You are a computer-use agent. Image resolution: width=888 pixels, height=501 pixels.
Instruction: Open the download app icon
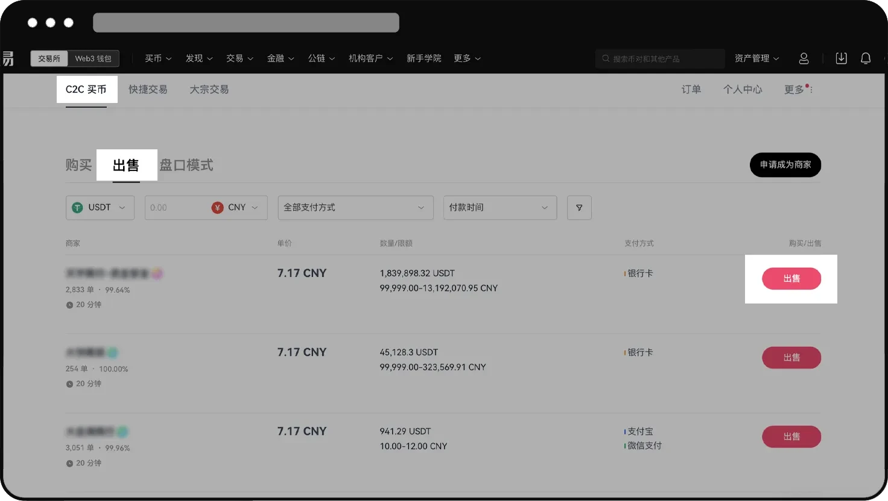coord(841,58)
